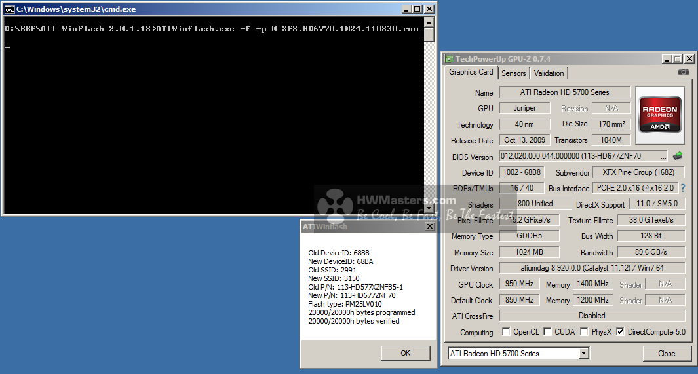698x374 pixels.
Task: Click GPU Clock memory field 1400 MHz
Action: point(592,284)
